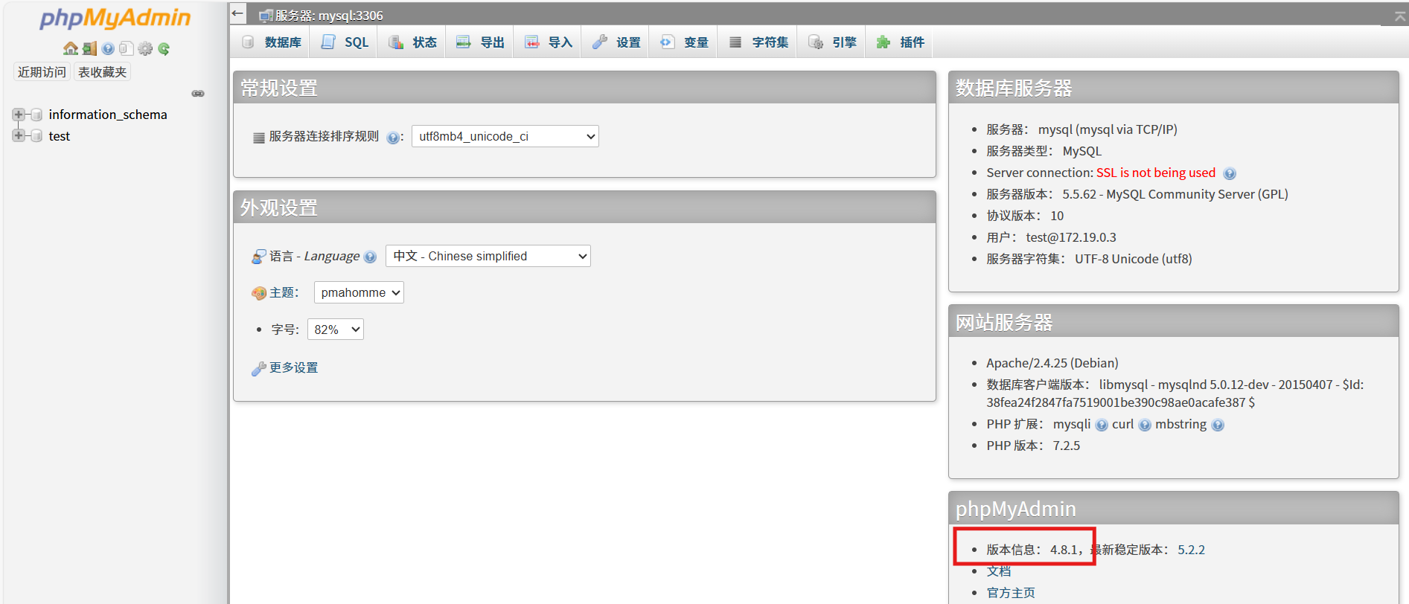The width and height of the screenshot is (1409, 604).
Task: Open the MySQL documentation page icon in sidebar
Action: (x=127, y=48)
